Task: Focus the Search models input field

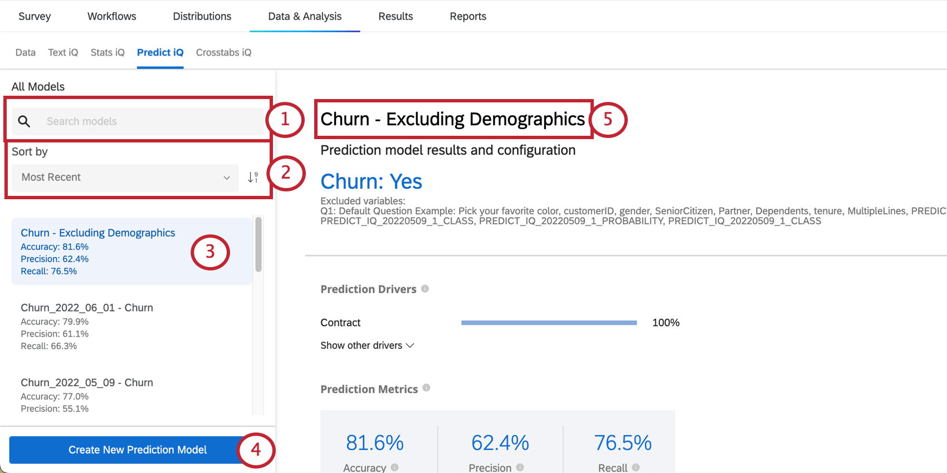Action: point(150,121)
